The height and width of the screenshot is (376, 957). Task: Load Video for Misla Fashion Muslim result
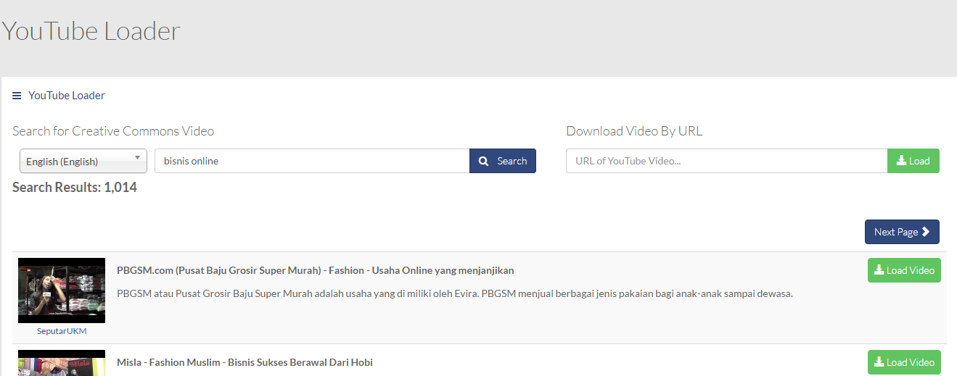click(904, 362)
